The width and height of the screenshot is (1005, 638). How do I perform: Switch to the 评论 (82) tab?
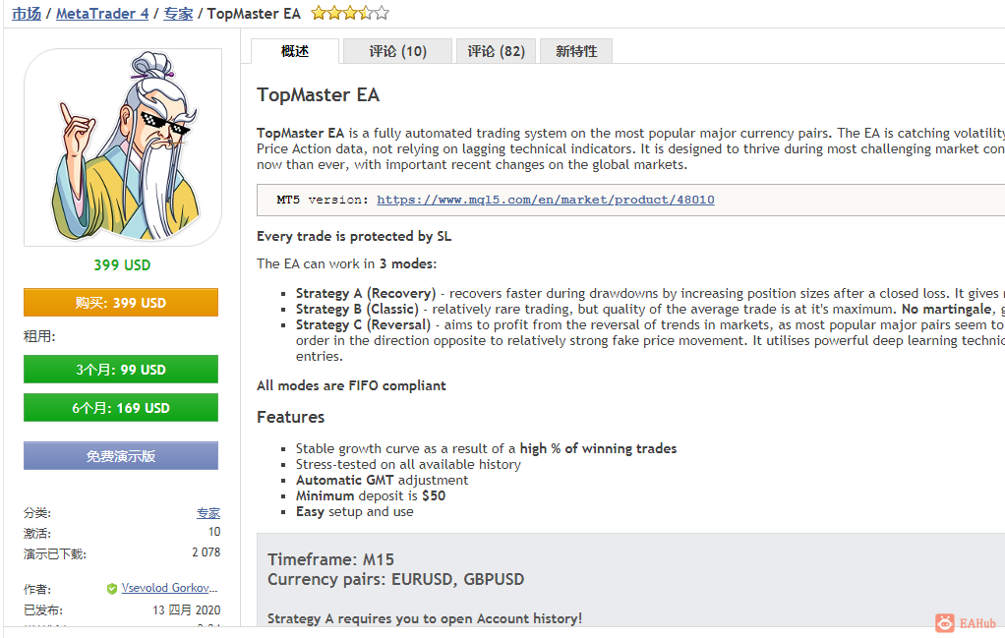pyautogui.click(x=496, y=51)
